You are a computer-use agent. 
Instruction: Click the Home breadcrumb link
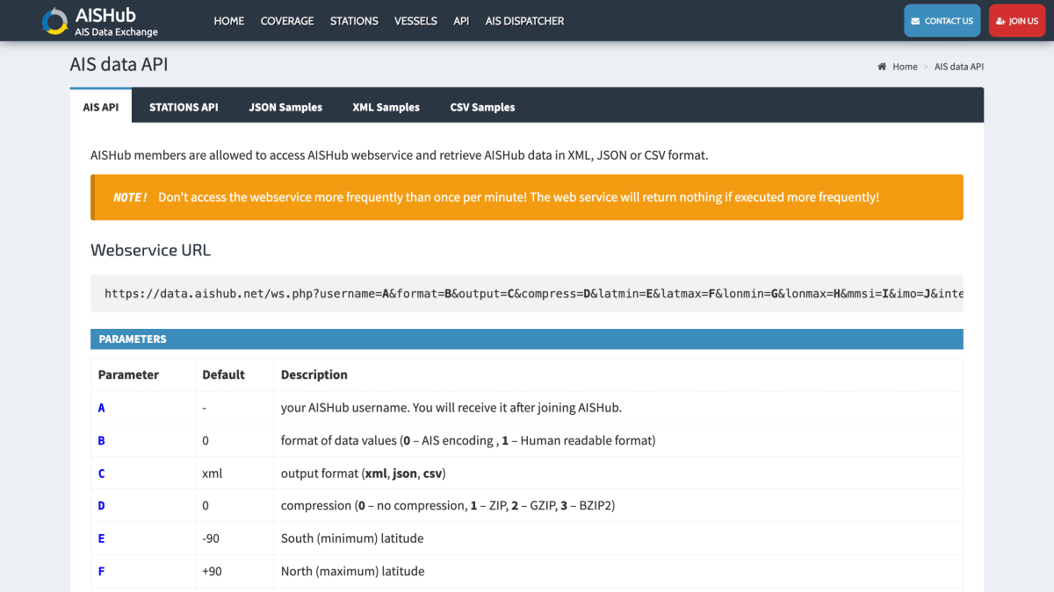coord(905,67)
